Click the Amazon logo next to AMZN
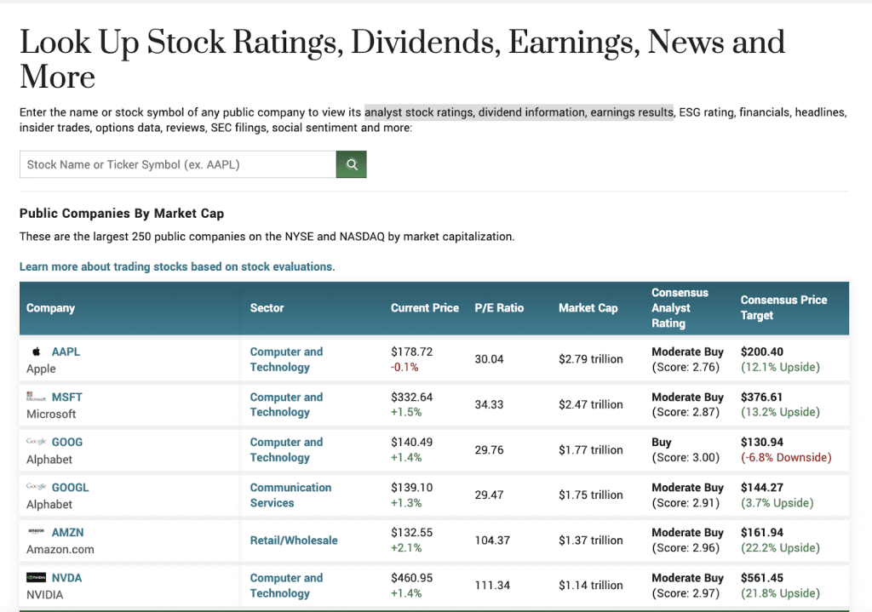Viewport: 872px width, 612px height. click(35, 532)
